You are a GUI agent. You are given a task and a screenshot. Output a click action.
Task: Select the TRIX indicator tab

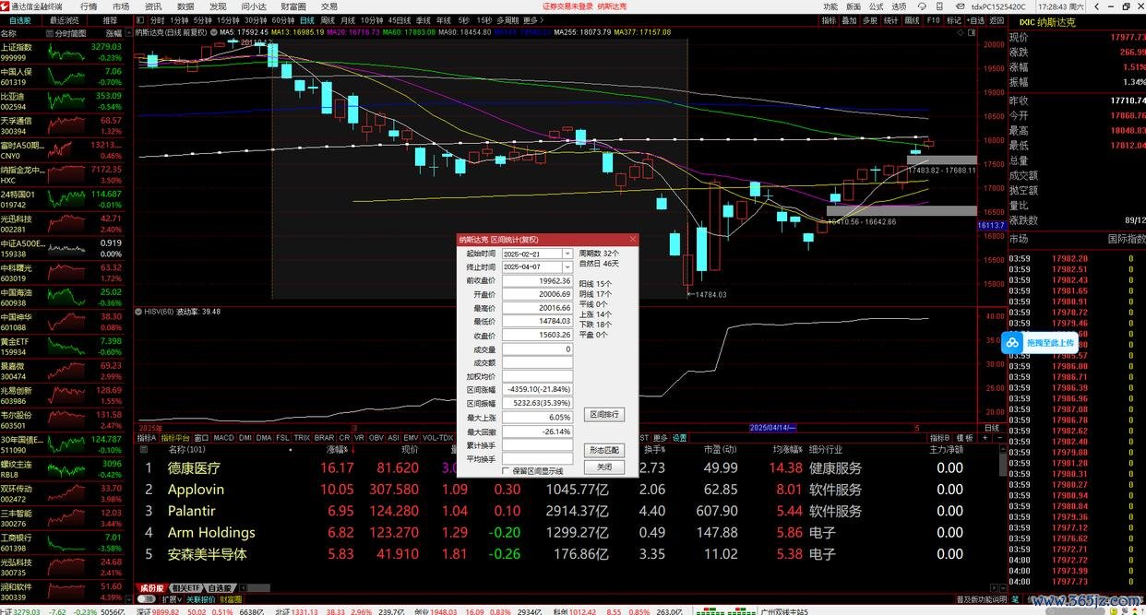[x=302, y=438]
